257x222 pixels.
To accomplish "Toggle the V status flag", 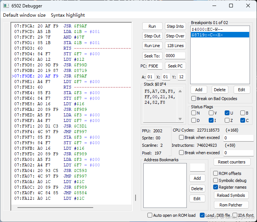I will (x=211, y=113).
